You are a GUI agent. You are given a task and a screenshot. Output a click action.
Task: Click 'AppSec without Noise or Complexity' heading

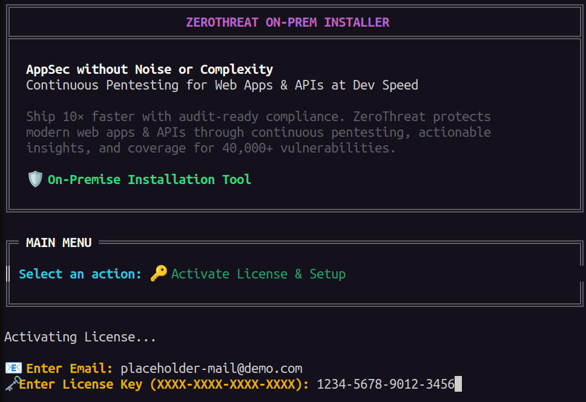[x=150, y=70]
